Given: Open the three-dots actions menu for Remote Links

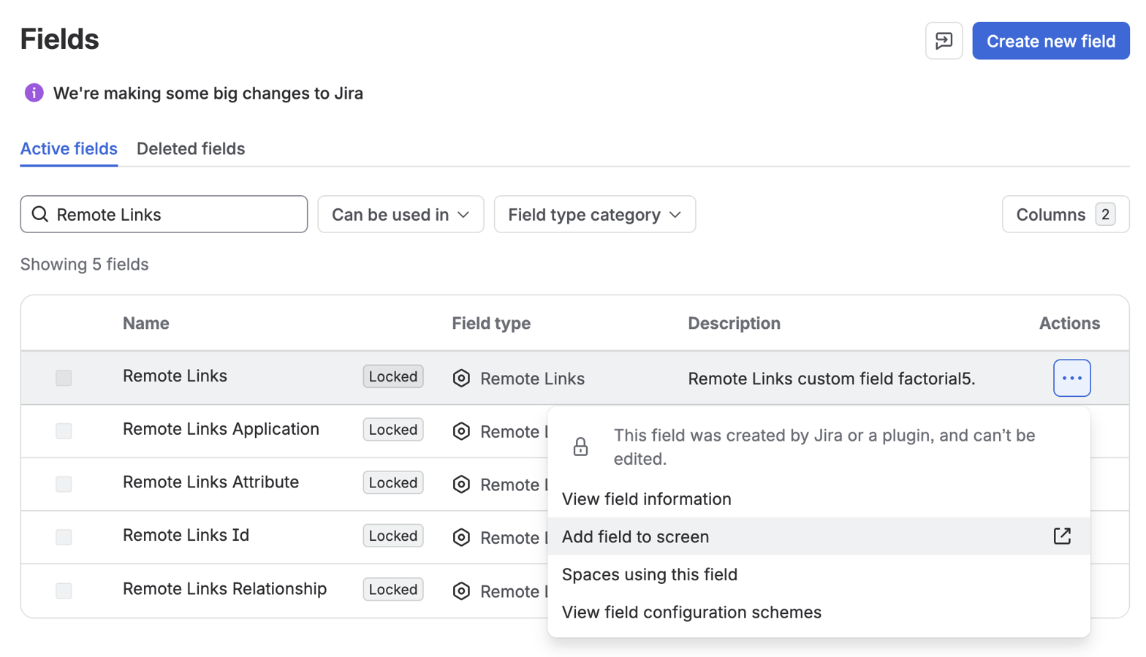Looking at the screenshot, I should click(1071, 378).
